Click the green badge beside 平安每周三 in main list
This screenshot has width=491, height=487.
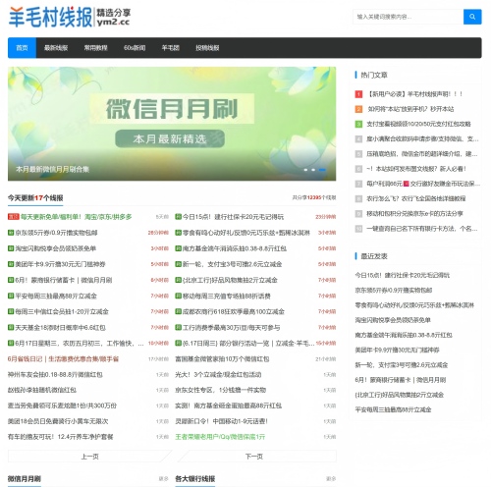click(x=11, y=296)
